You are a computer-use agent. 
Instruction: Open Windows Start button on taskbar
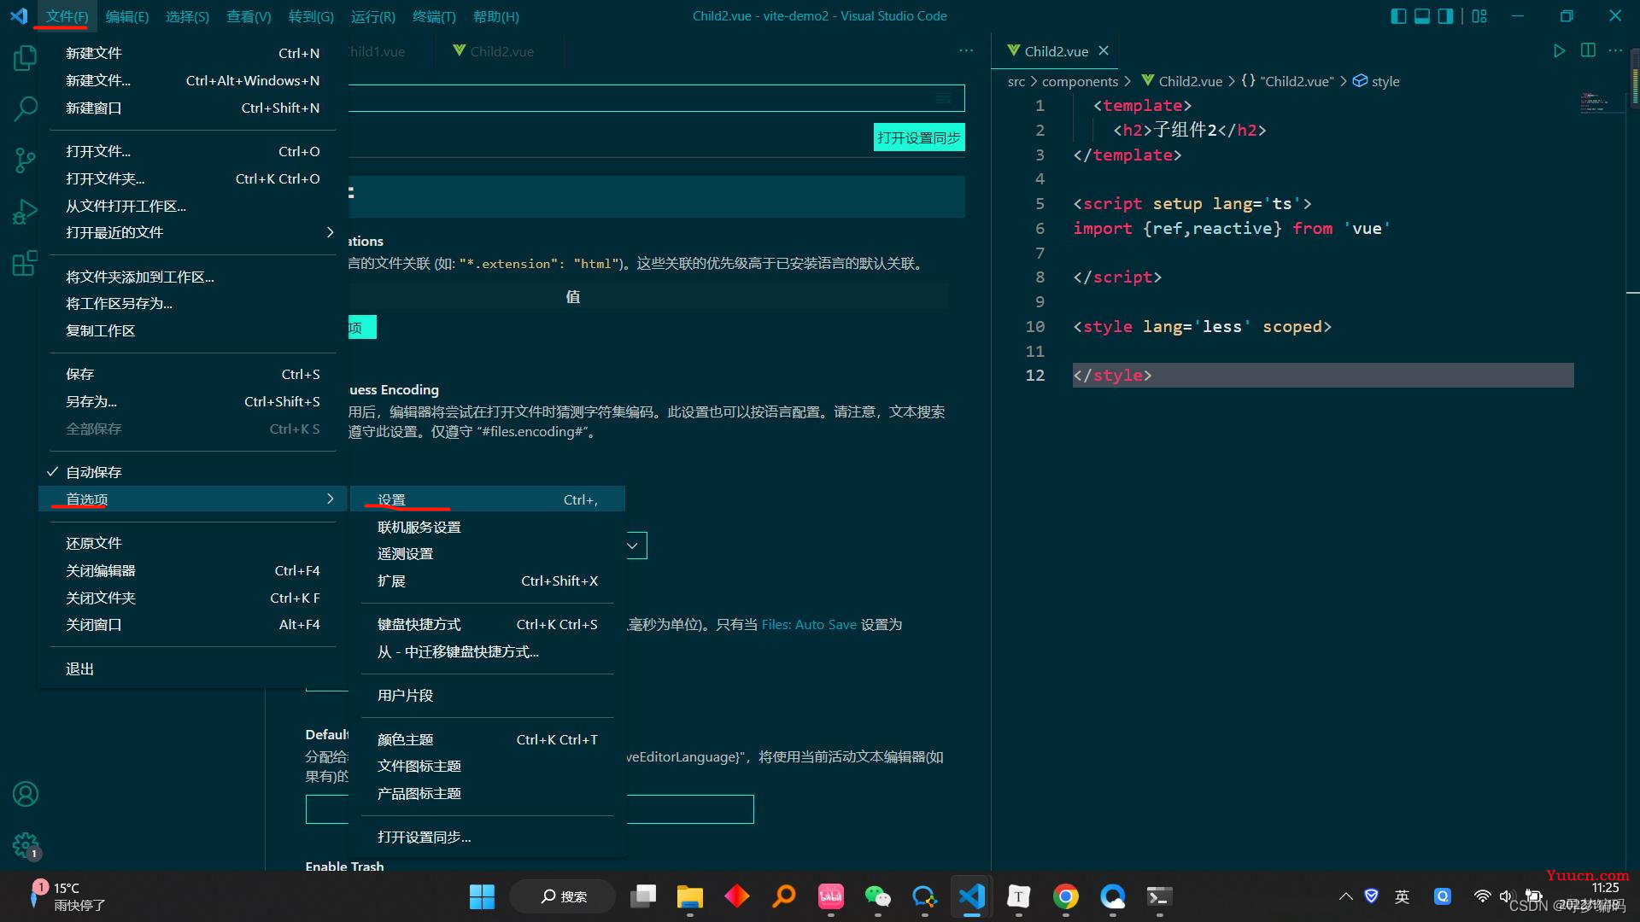(482, 896)
